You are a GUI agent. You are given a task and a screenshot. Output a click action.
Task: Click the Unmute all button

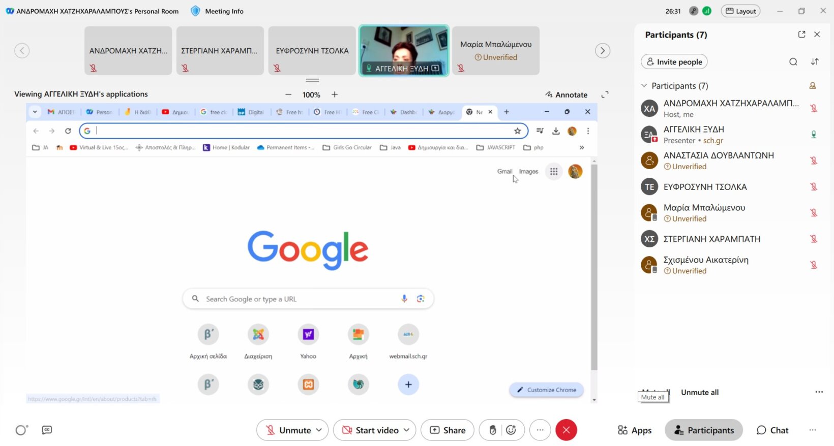(700, 392)
